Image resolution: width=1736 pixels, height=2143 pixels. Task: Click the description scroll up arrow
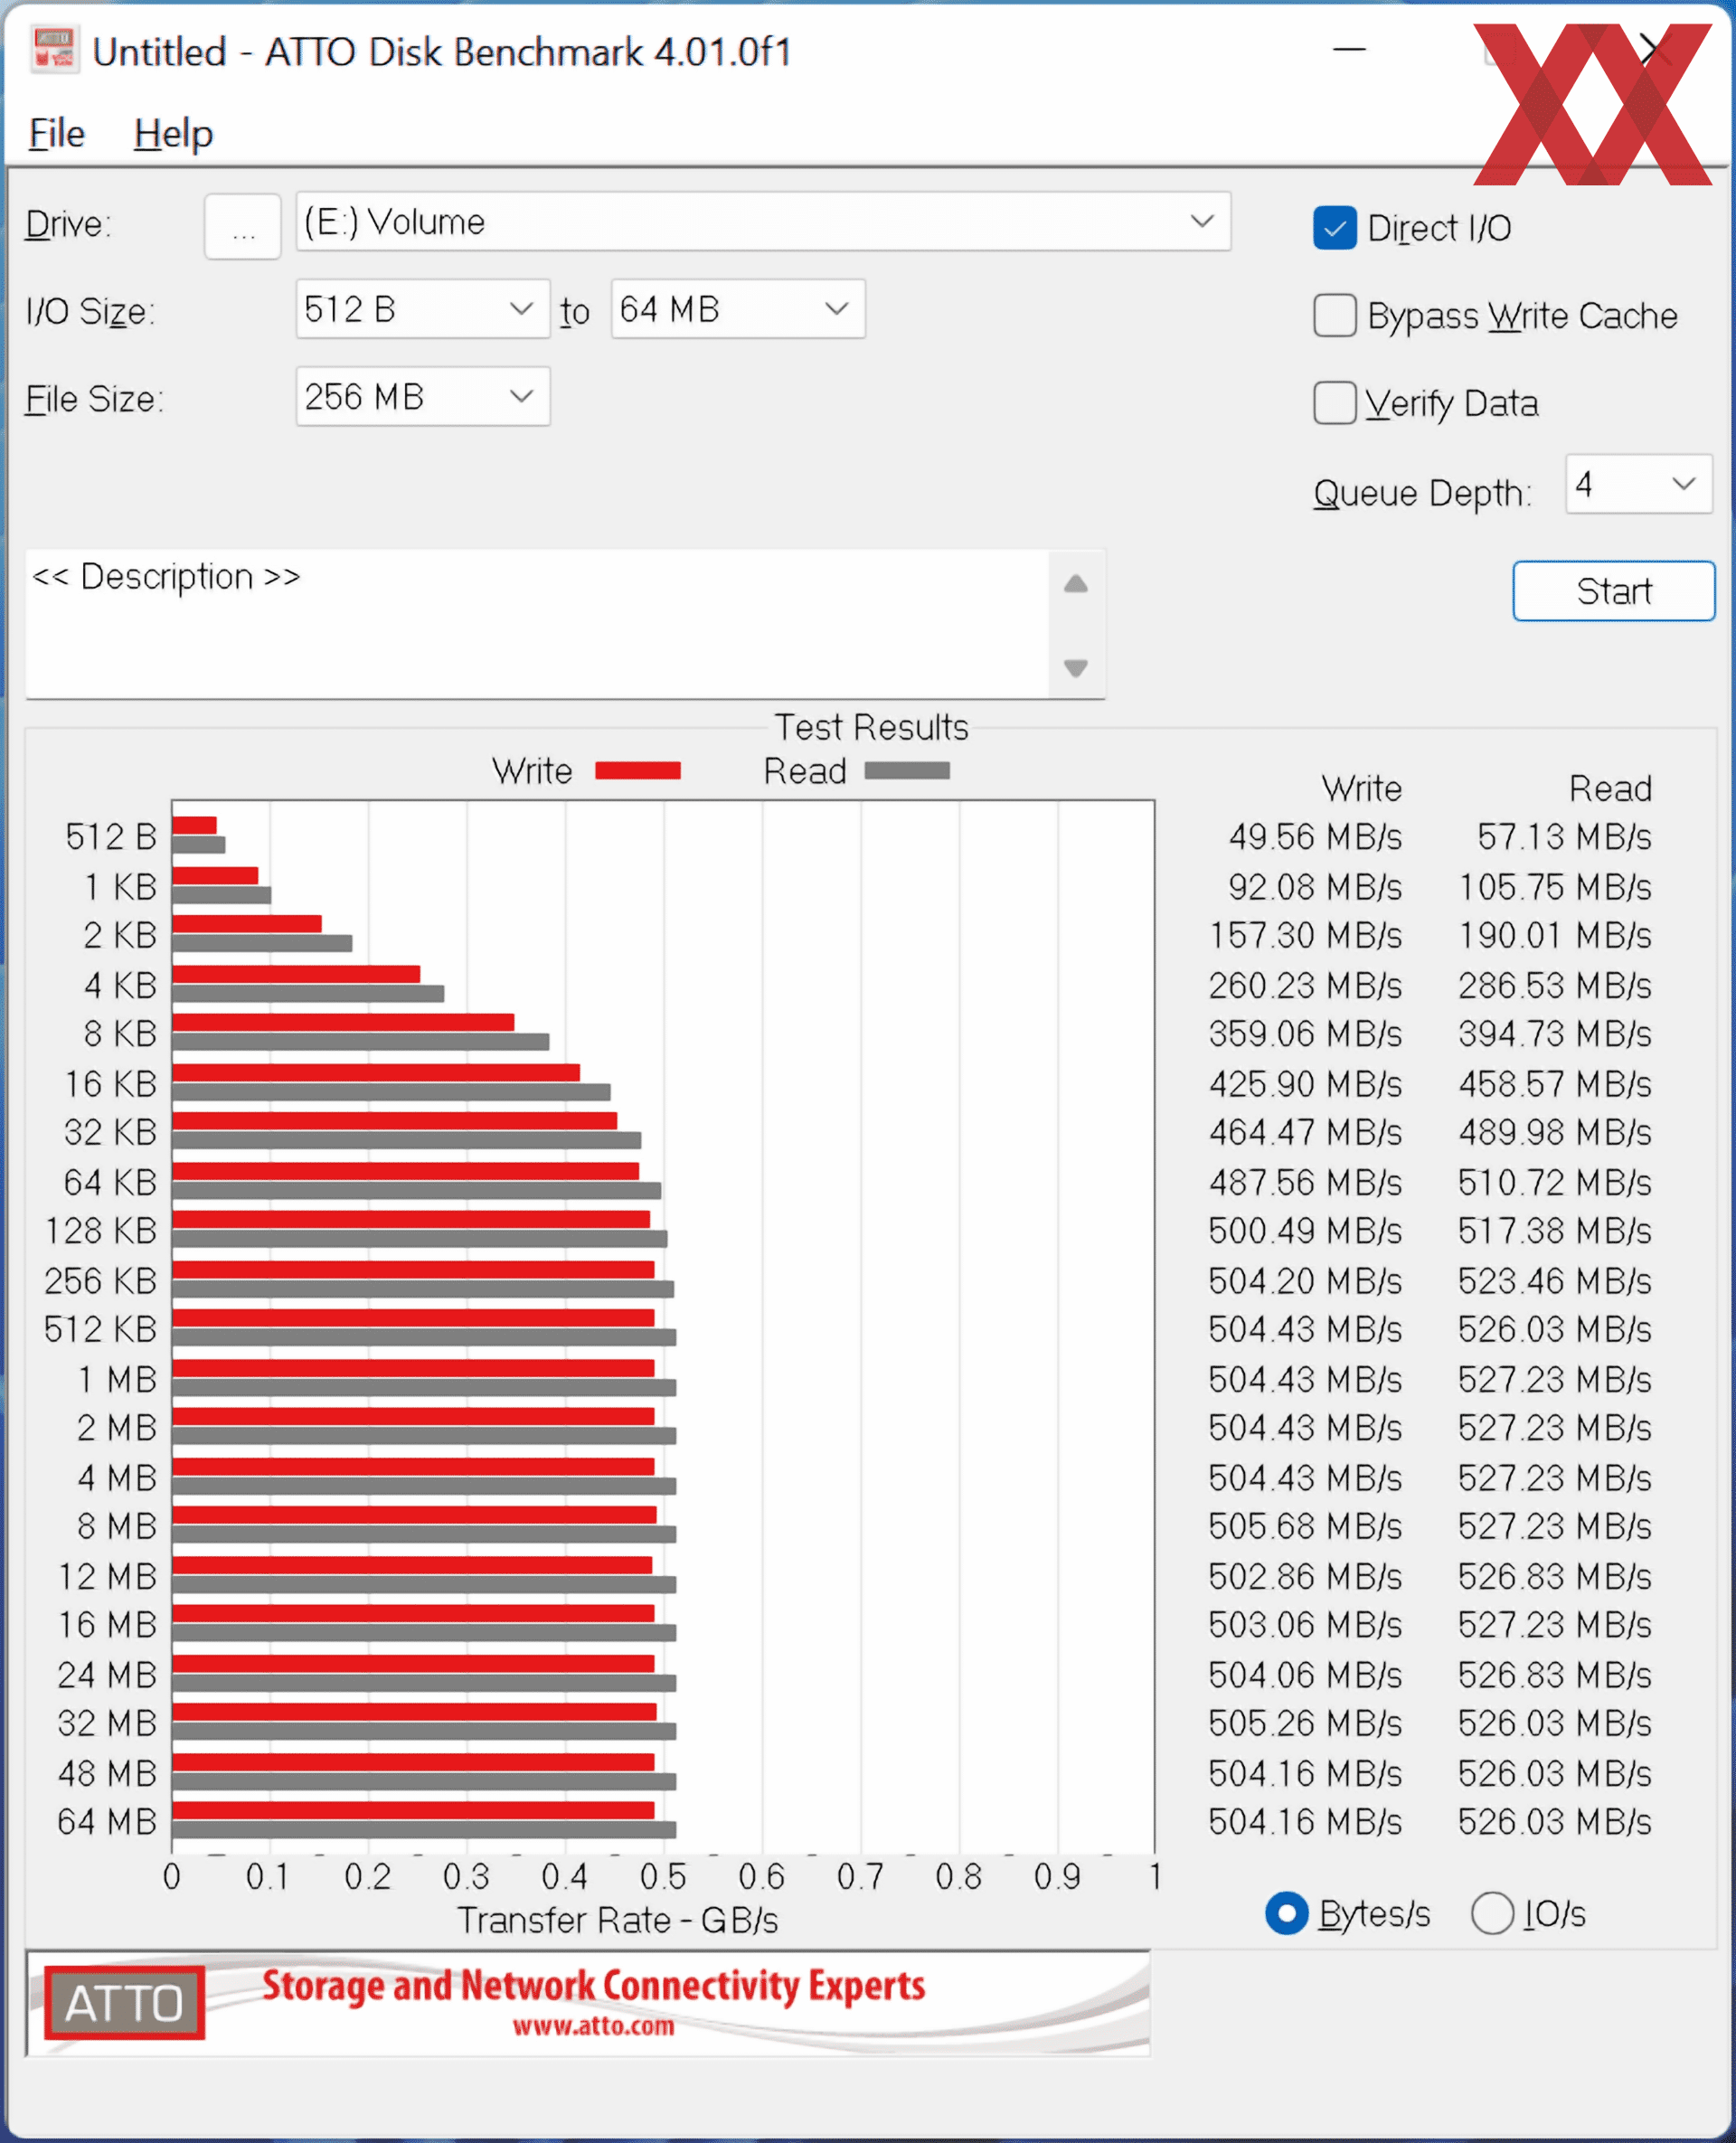click(1075, 584)
